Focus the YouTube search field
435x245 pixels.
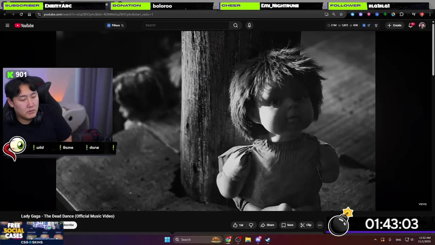tap(186, 25)
